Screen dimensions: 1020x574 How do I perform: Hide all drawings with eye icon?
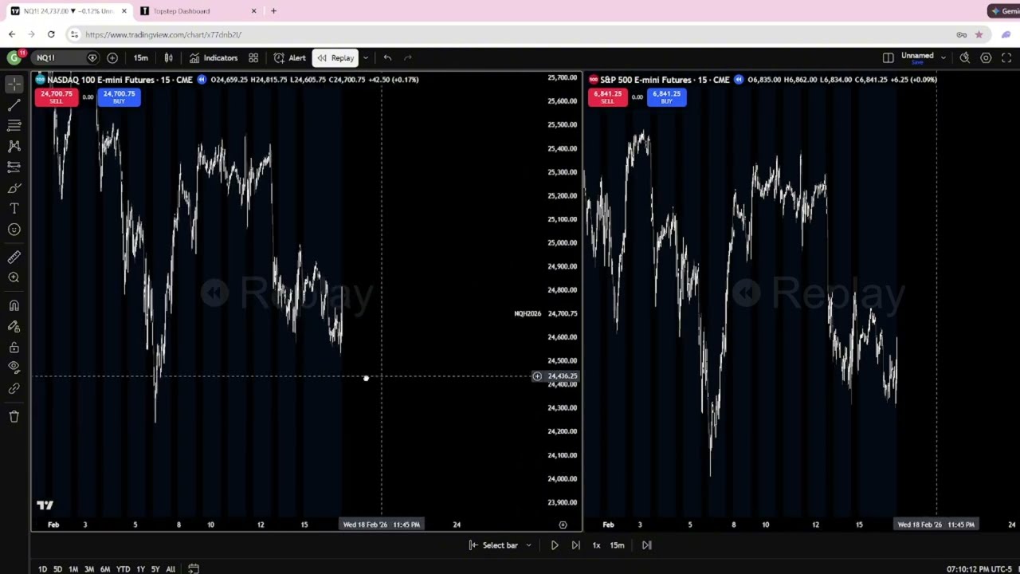(14, 367)
